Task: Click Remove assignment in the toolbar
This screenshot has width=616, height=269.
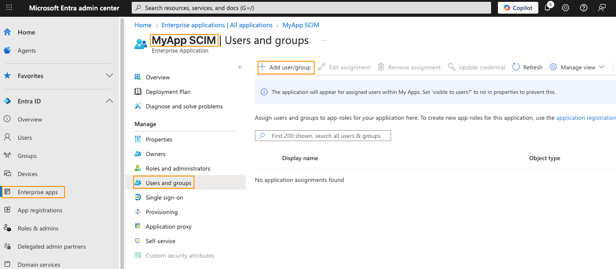Action: coord(409,67)
